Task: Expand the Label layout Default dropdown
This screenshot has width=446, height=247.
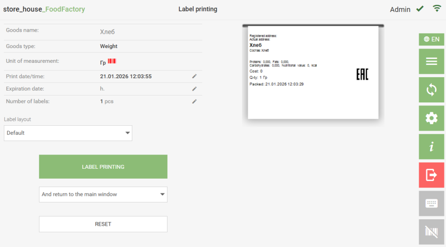Action: 68,133
